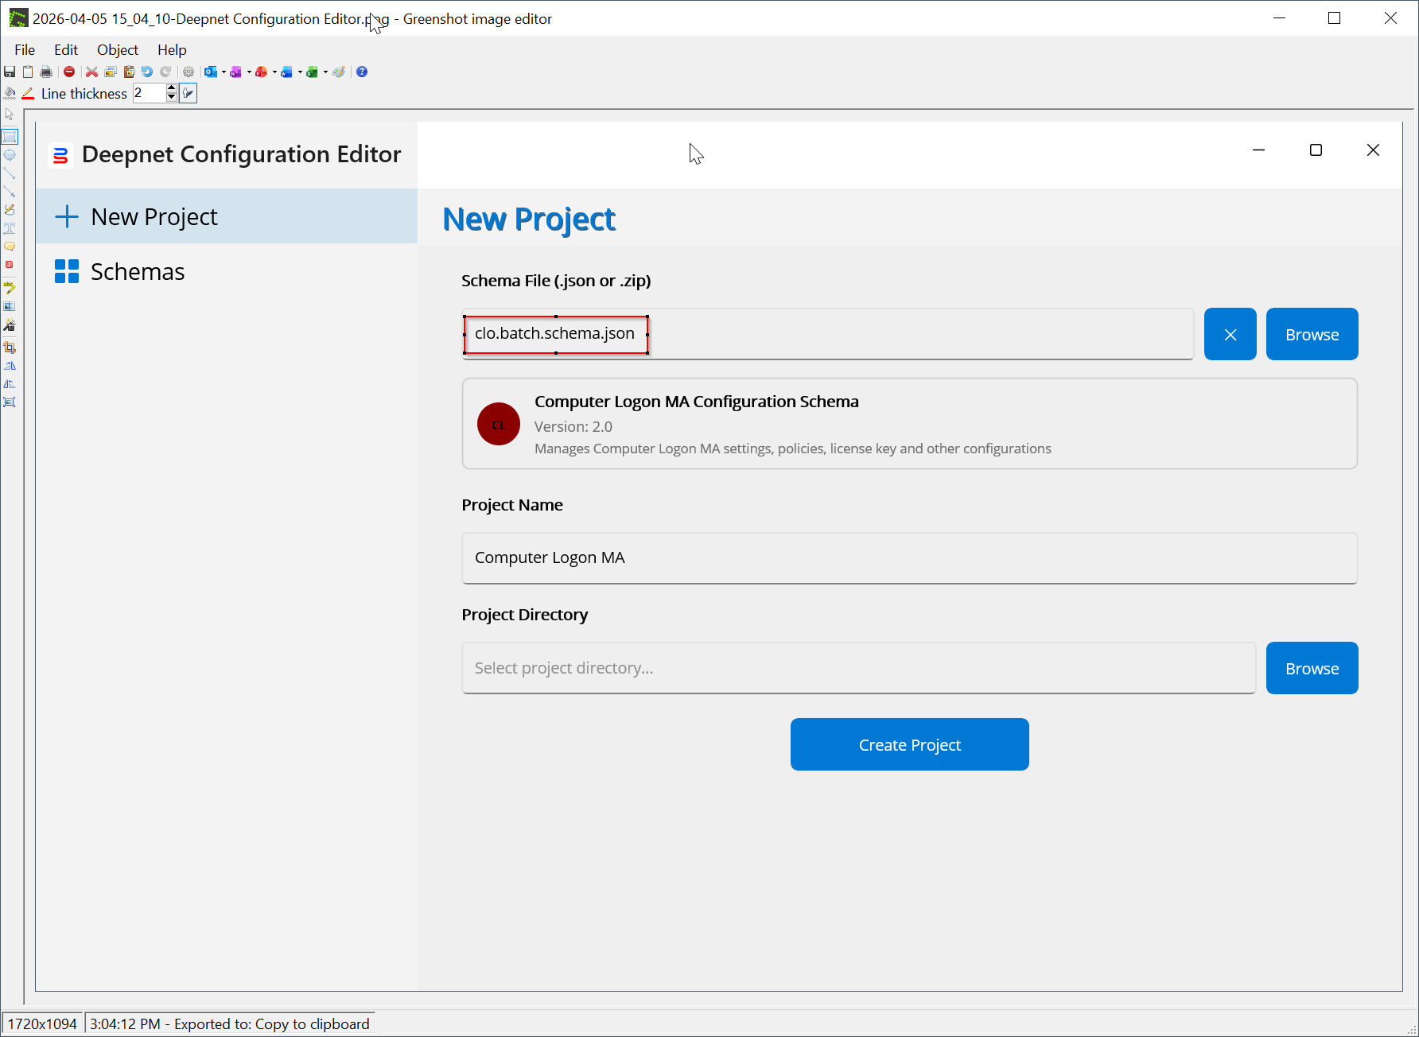The image size is (1419, 1037).
Task: Select the speech bubble tool
Action: coord(10,247)
